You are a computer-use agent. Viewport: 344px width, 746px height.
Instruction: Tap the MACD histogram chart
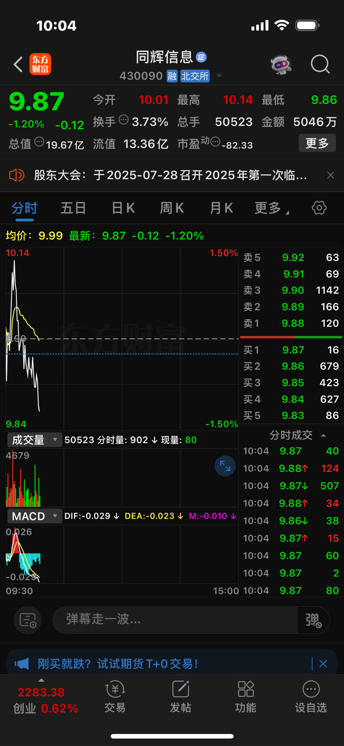coord(122,554)
